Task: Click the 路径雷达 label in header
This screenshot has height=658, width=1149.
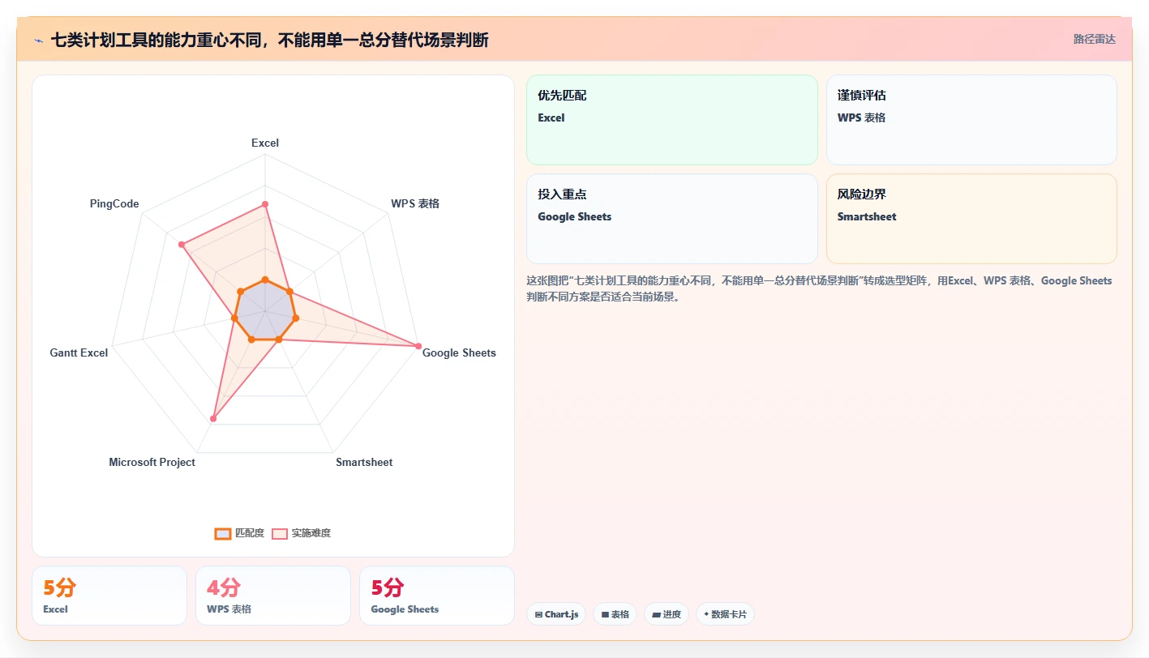Action: coord(1094,39)
